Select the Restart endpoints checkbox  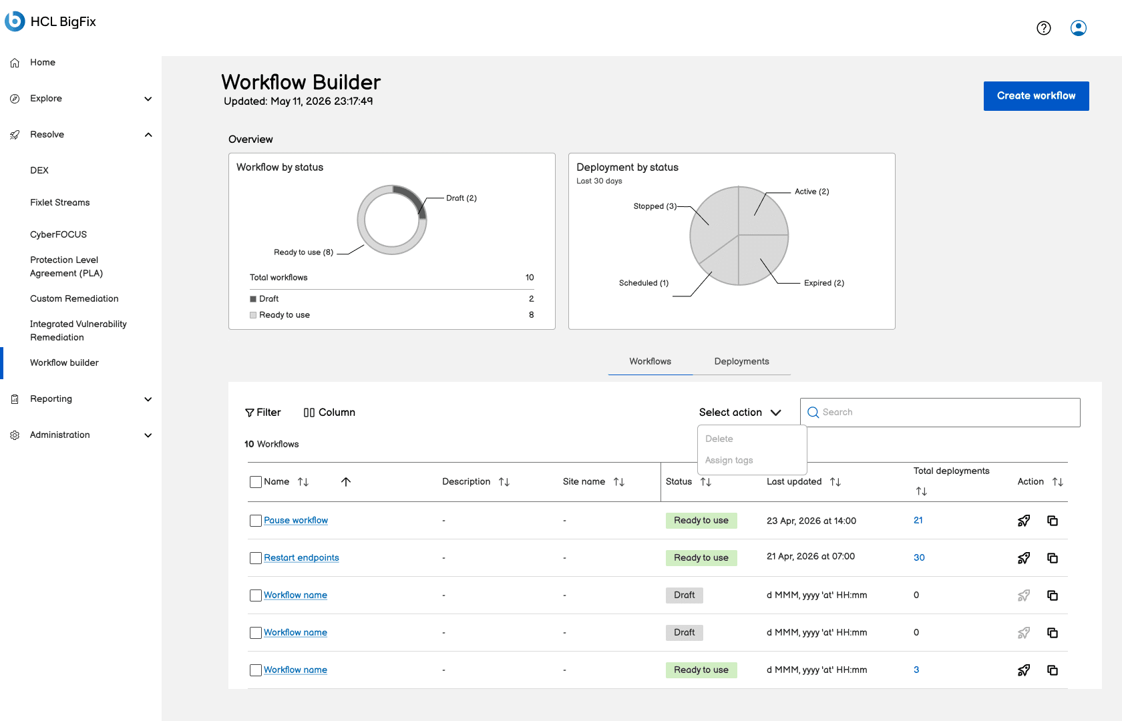(x=256, y=558)
